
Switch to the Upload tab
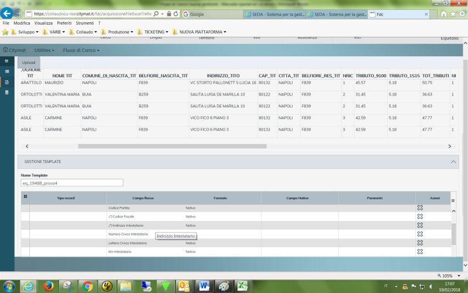click(x=29, y=62)
